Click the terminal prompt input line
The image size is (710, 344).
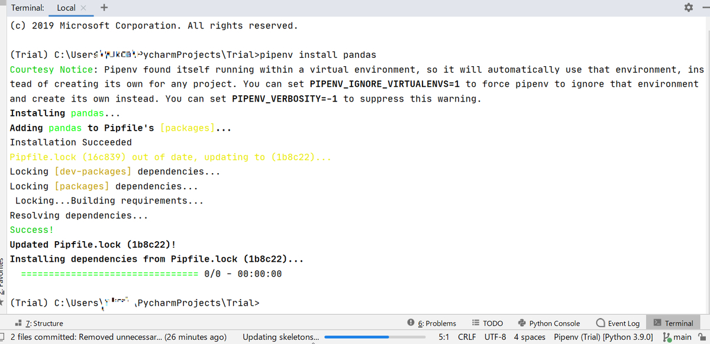[x=135, y=303]
